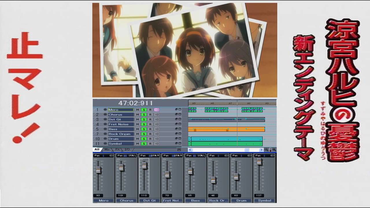Click the zoom in magnifier icon
Screen dimensions: 370x208
274,150
